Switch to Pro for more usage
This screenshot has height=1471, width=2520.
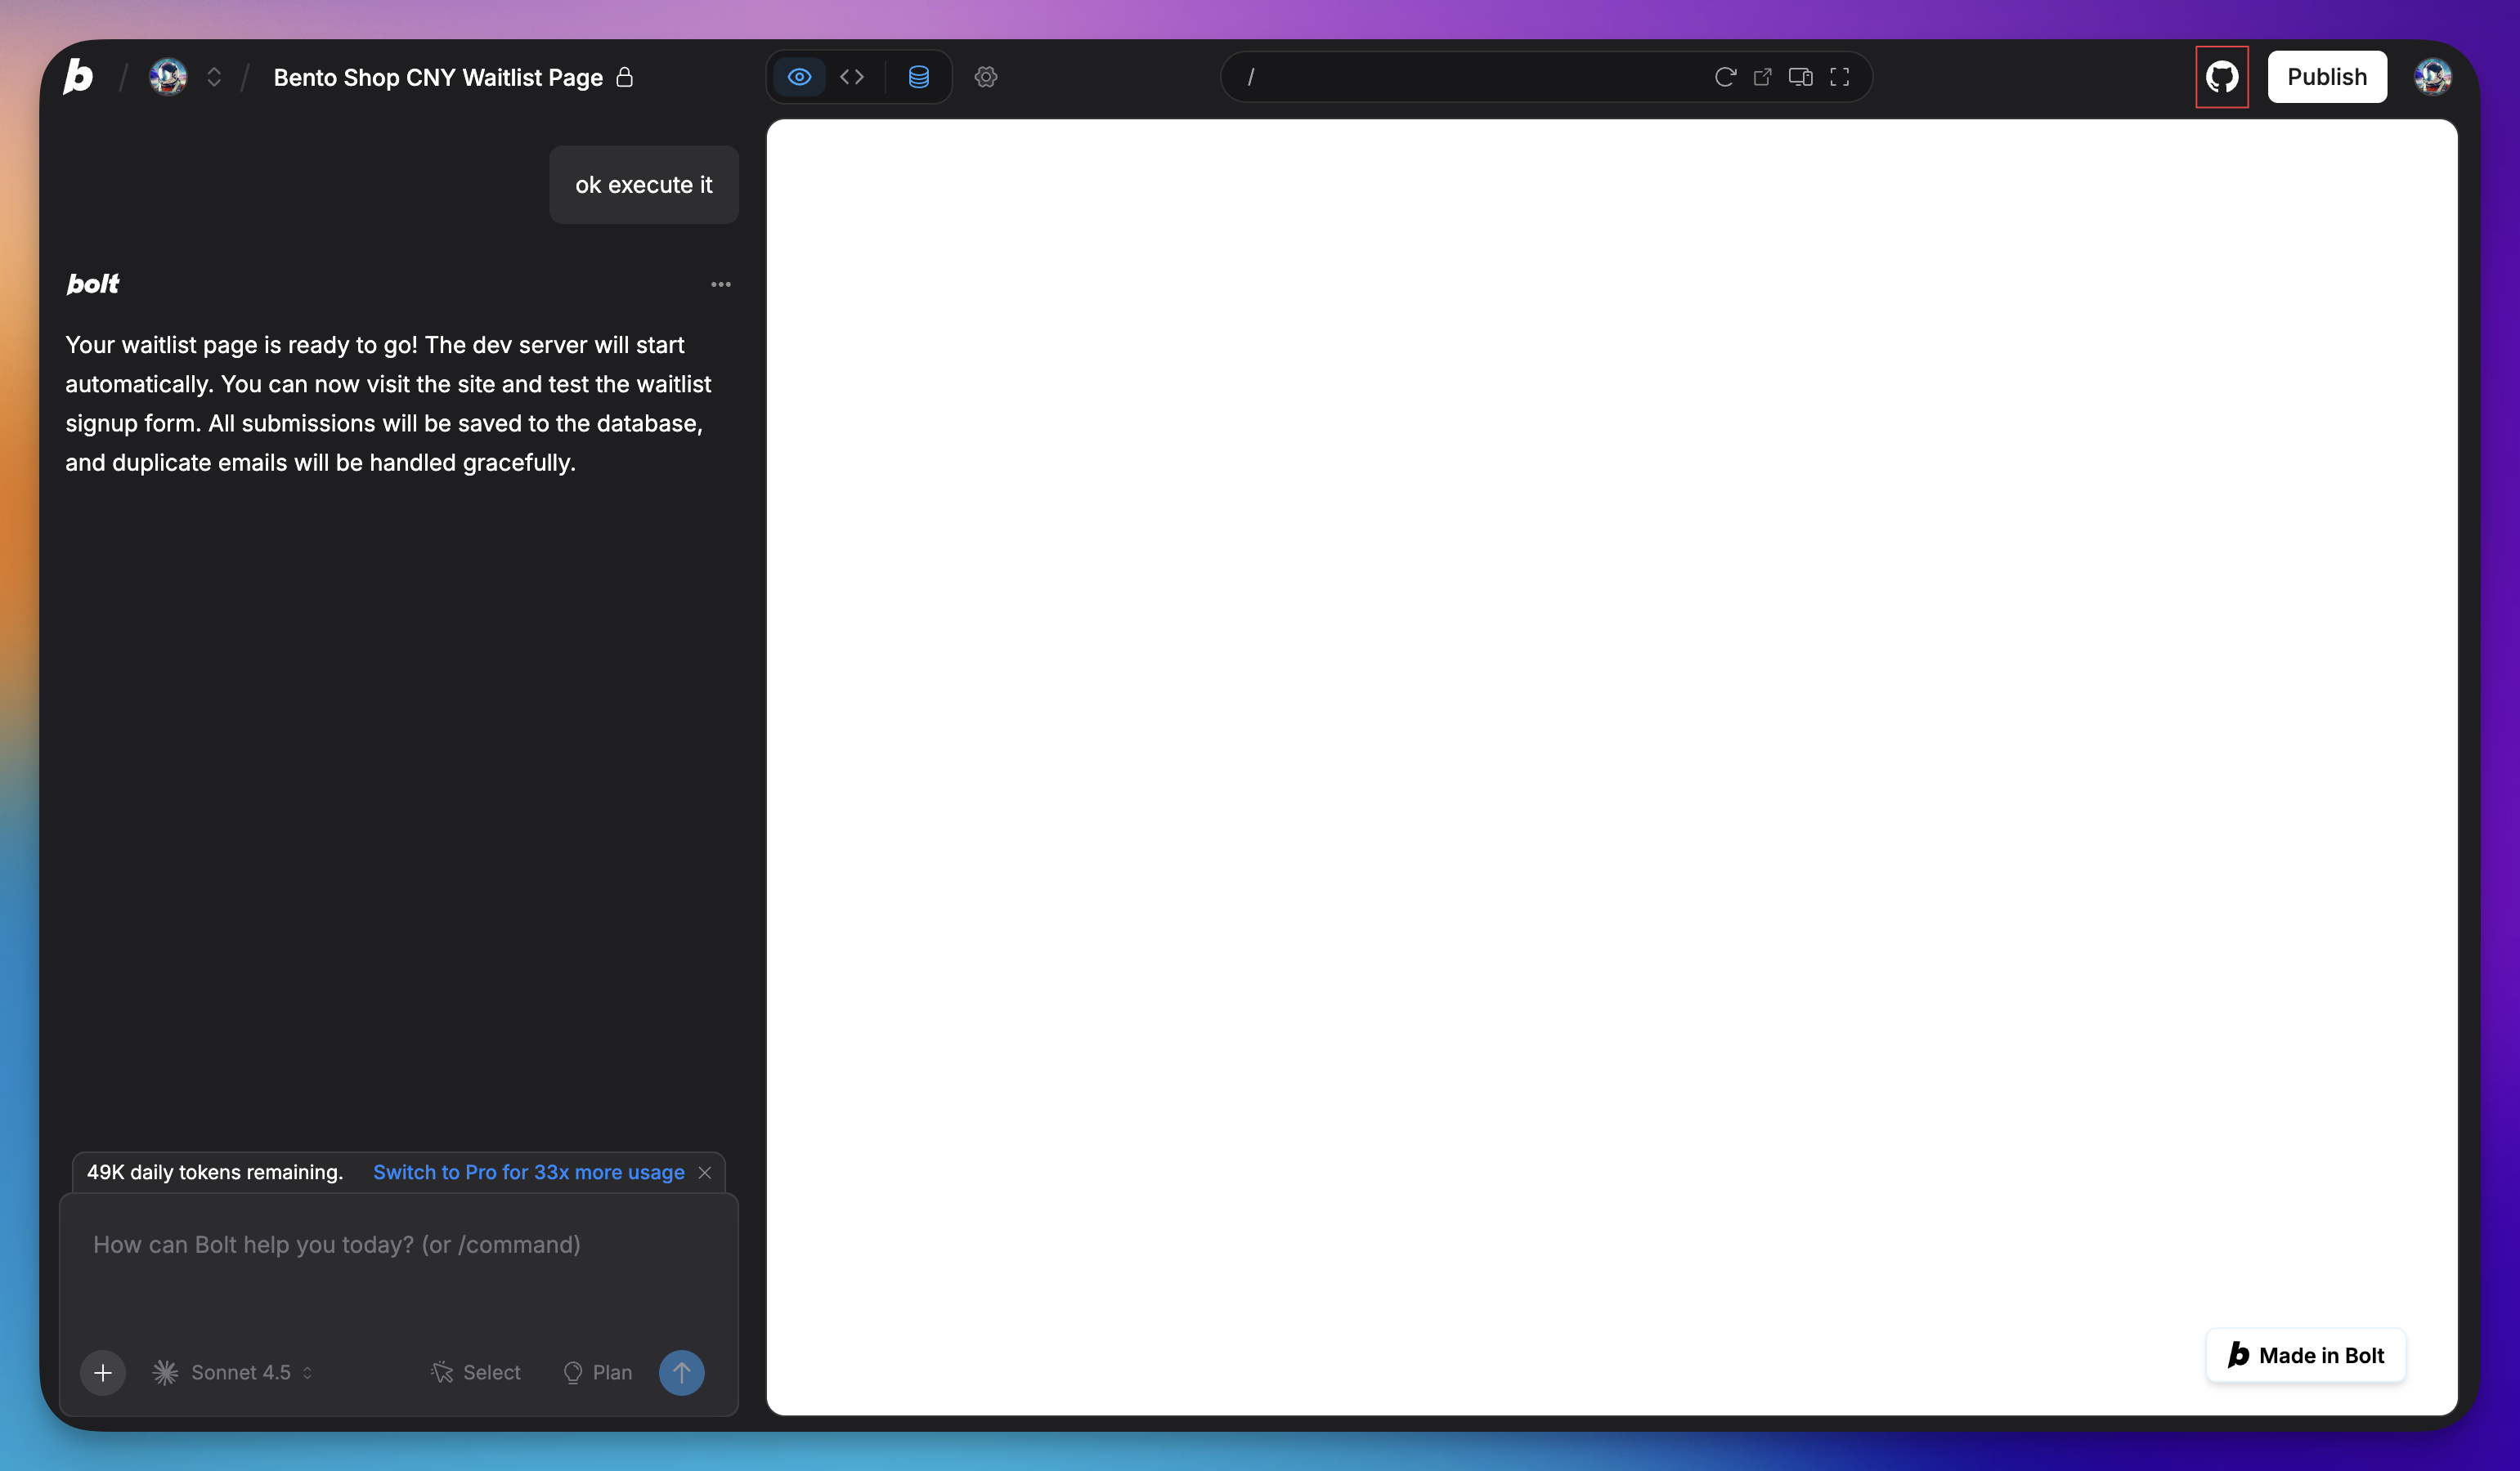coord(528,1171)
